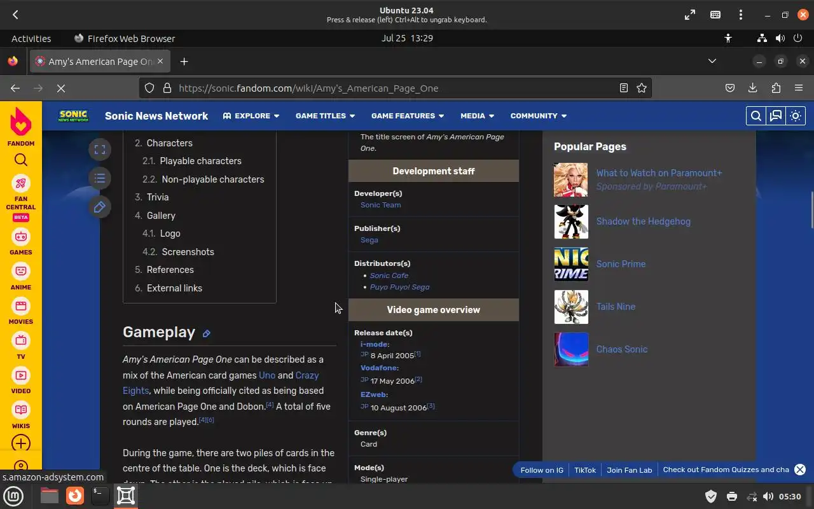Open Sonic Team developer link
Image resolution: width=814 pixels, height=509 pixels.
click(380, 205)
